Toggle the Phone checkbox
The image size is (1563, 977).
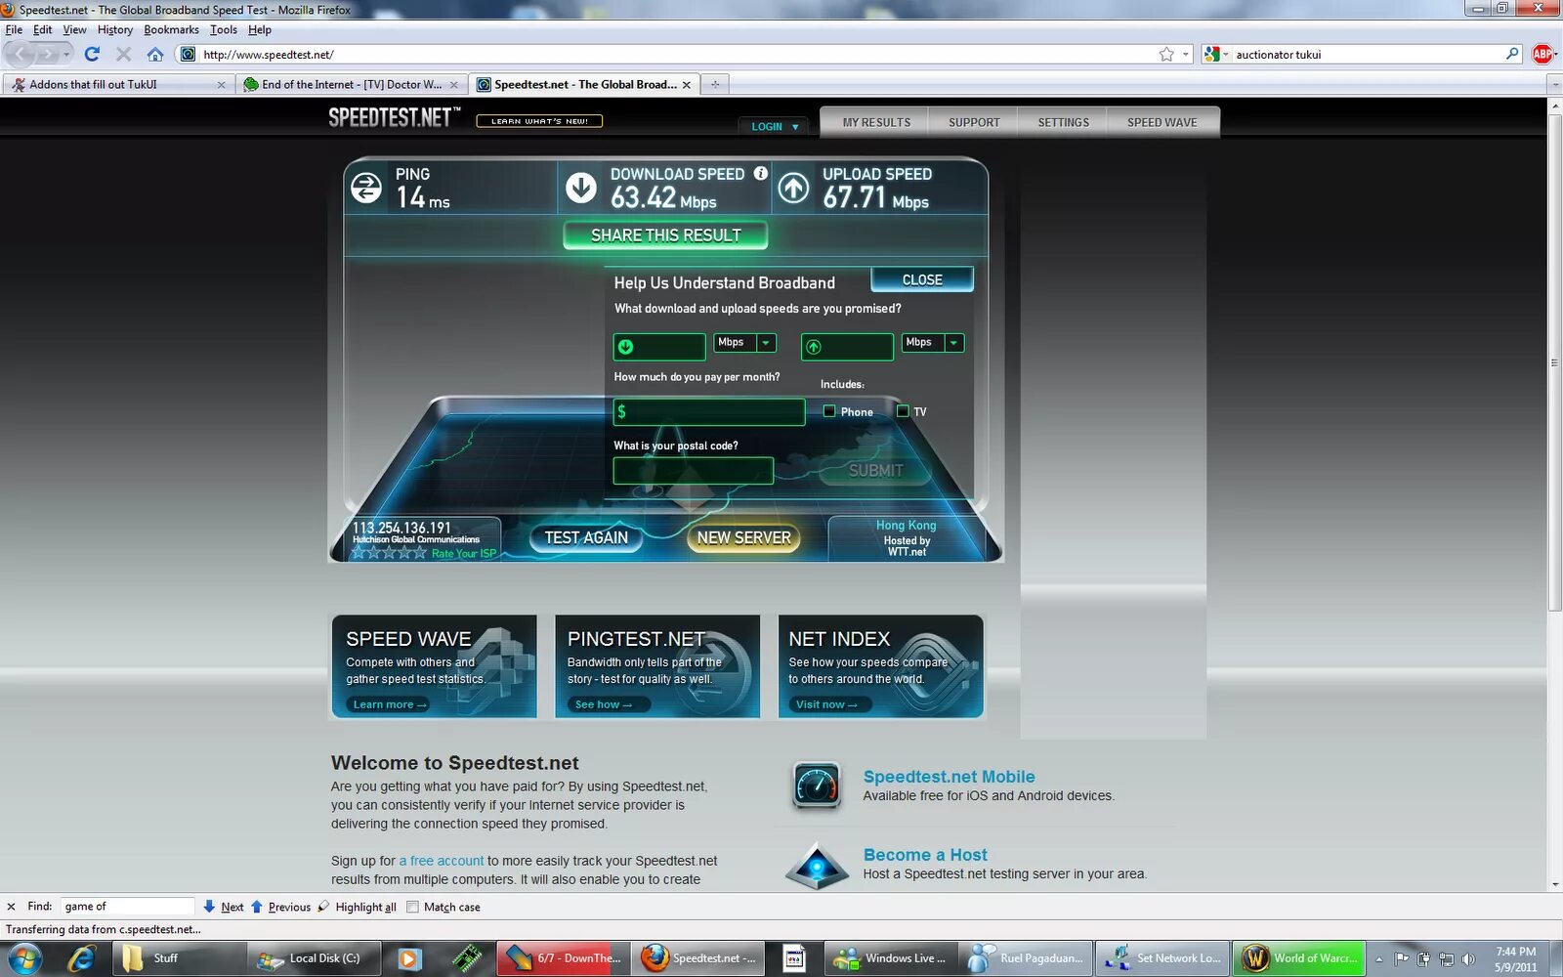tap(829, 411)
